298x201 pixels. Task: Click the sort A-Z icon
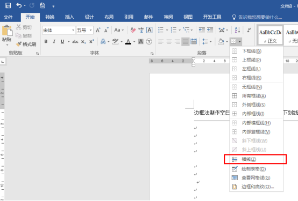(237, 30)
